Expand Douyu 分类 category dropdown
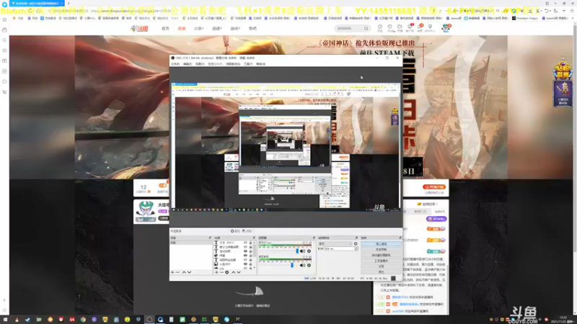This screenshot has width=577, height=324. 199,28
